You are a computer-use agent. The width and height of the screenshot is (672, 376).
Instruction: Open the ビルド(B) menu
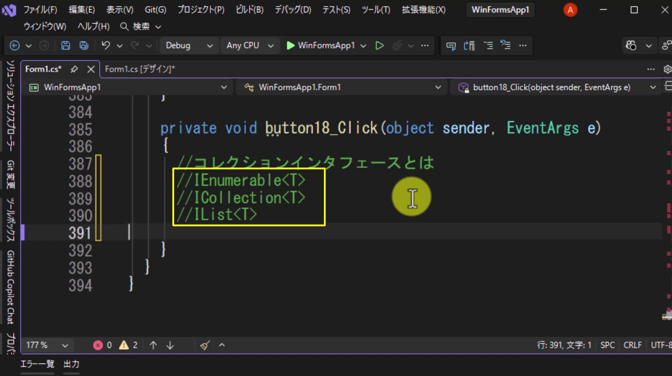[250, 10]
